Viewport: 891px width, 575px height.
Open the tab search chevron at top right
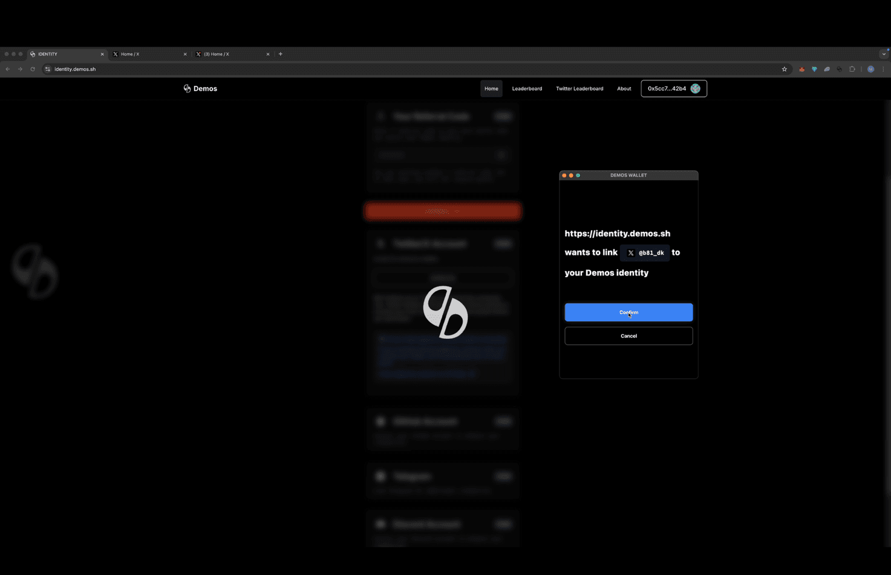point(884,54)
